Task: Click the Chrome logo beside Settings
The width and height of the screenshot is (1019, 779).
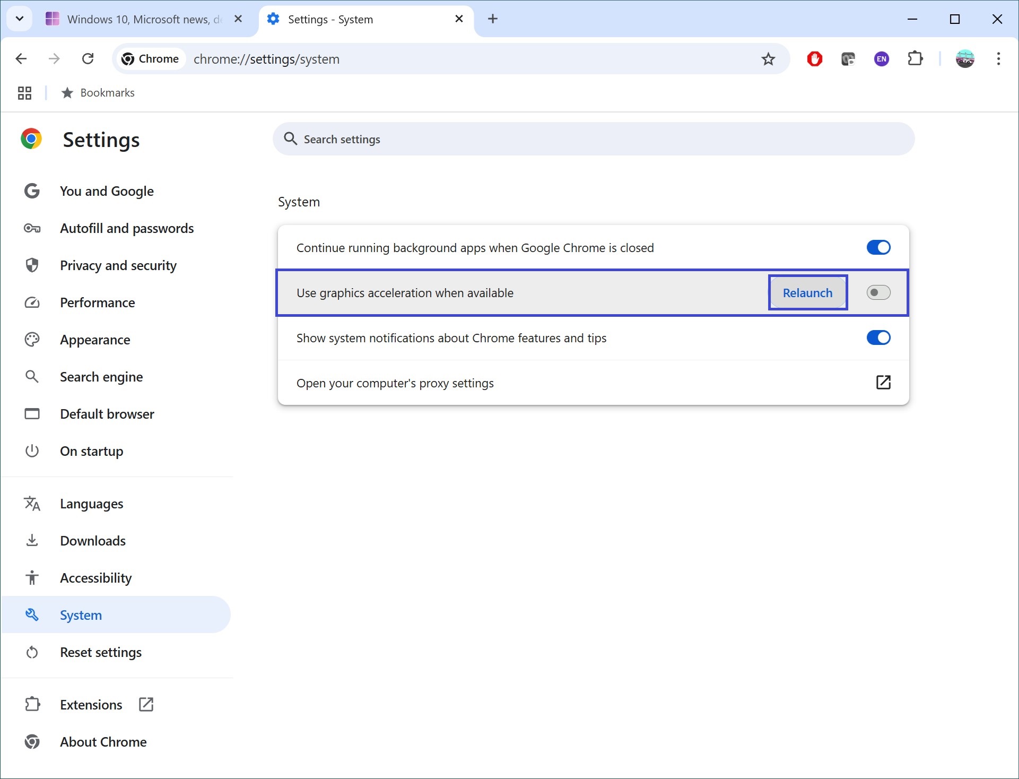Action: (x=31, y=139)
